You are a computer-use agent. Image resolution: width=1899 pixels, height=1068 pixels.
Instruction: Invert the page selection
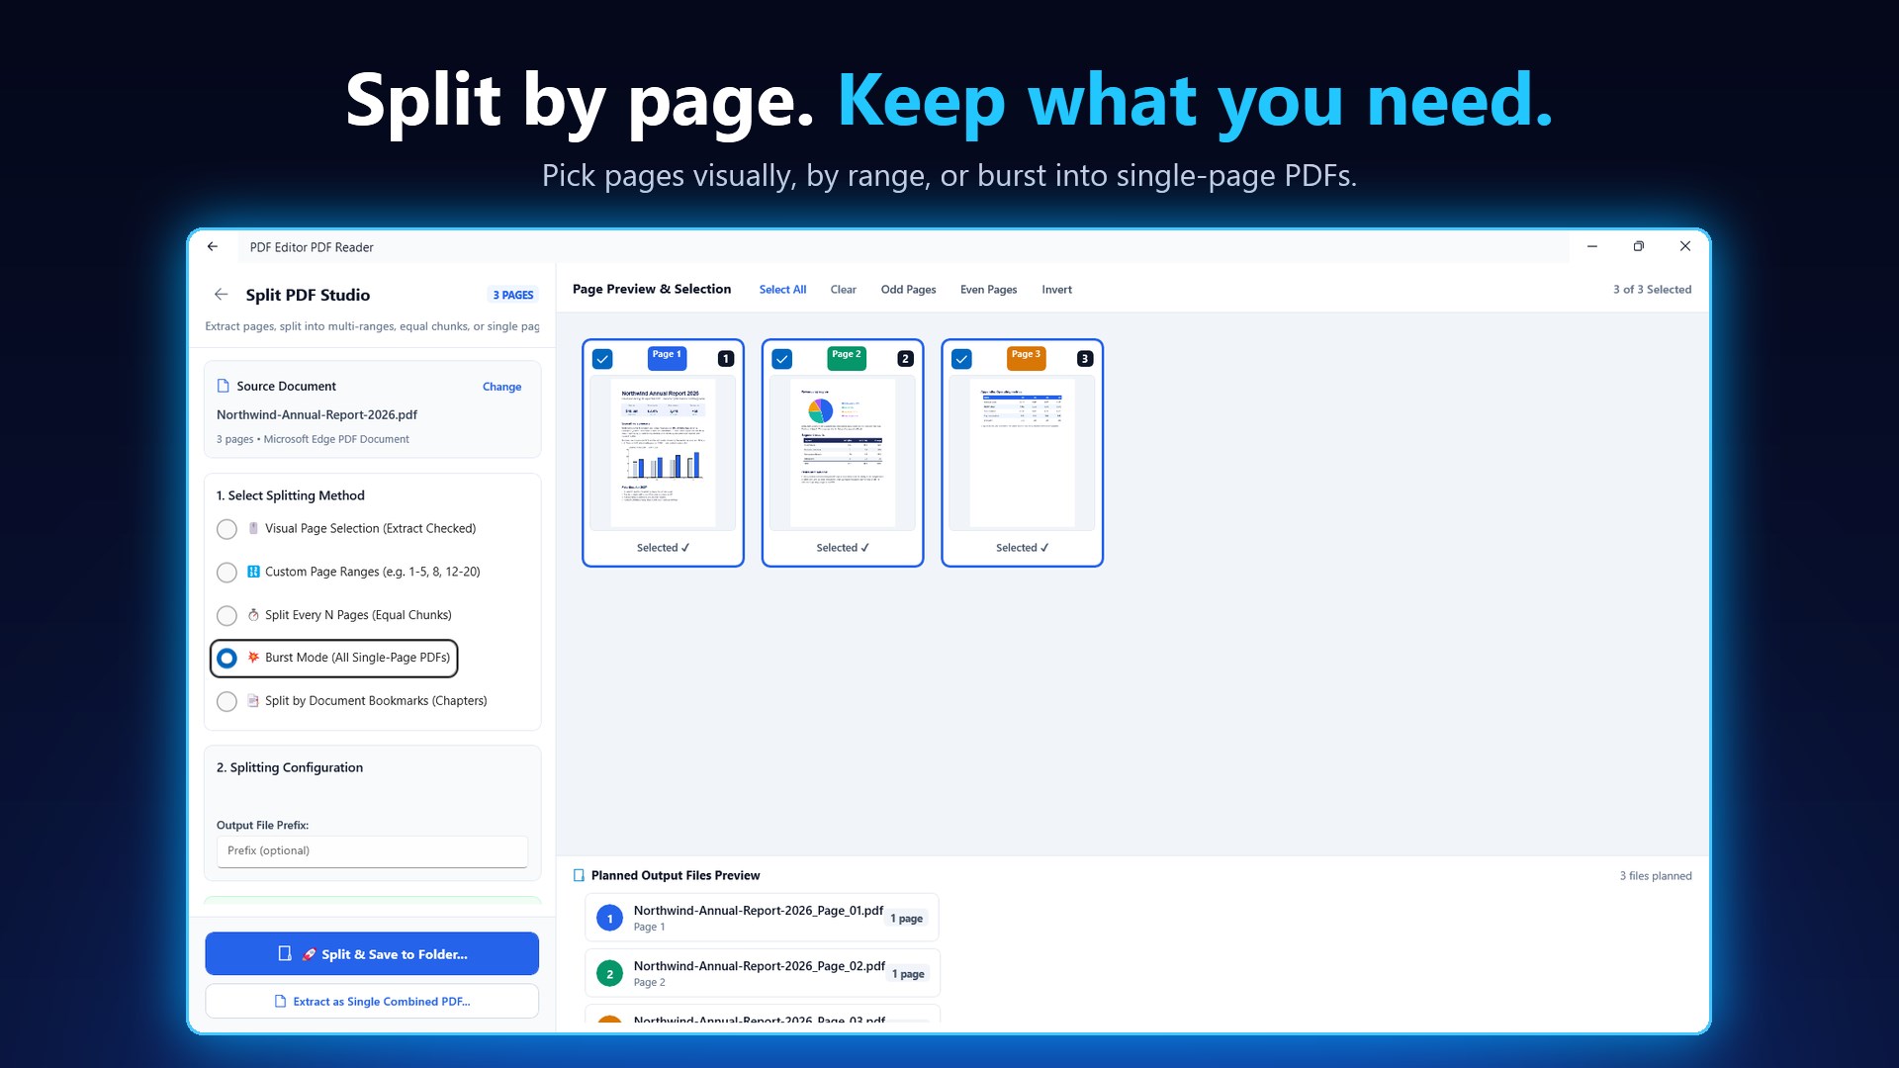[x=1056, y=290]
